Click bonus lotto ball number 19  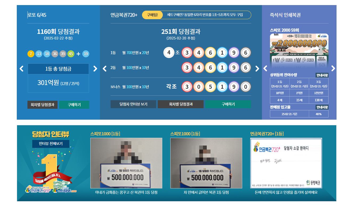coord(86,54)
